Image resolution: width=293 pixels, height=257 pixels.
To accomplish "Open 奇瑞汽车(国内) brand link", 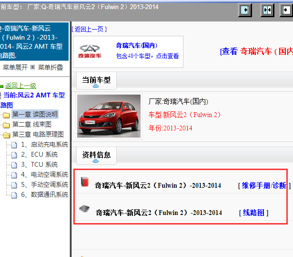I will (x=137, y=45).
